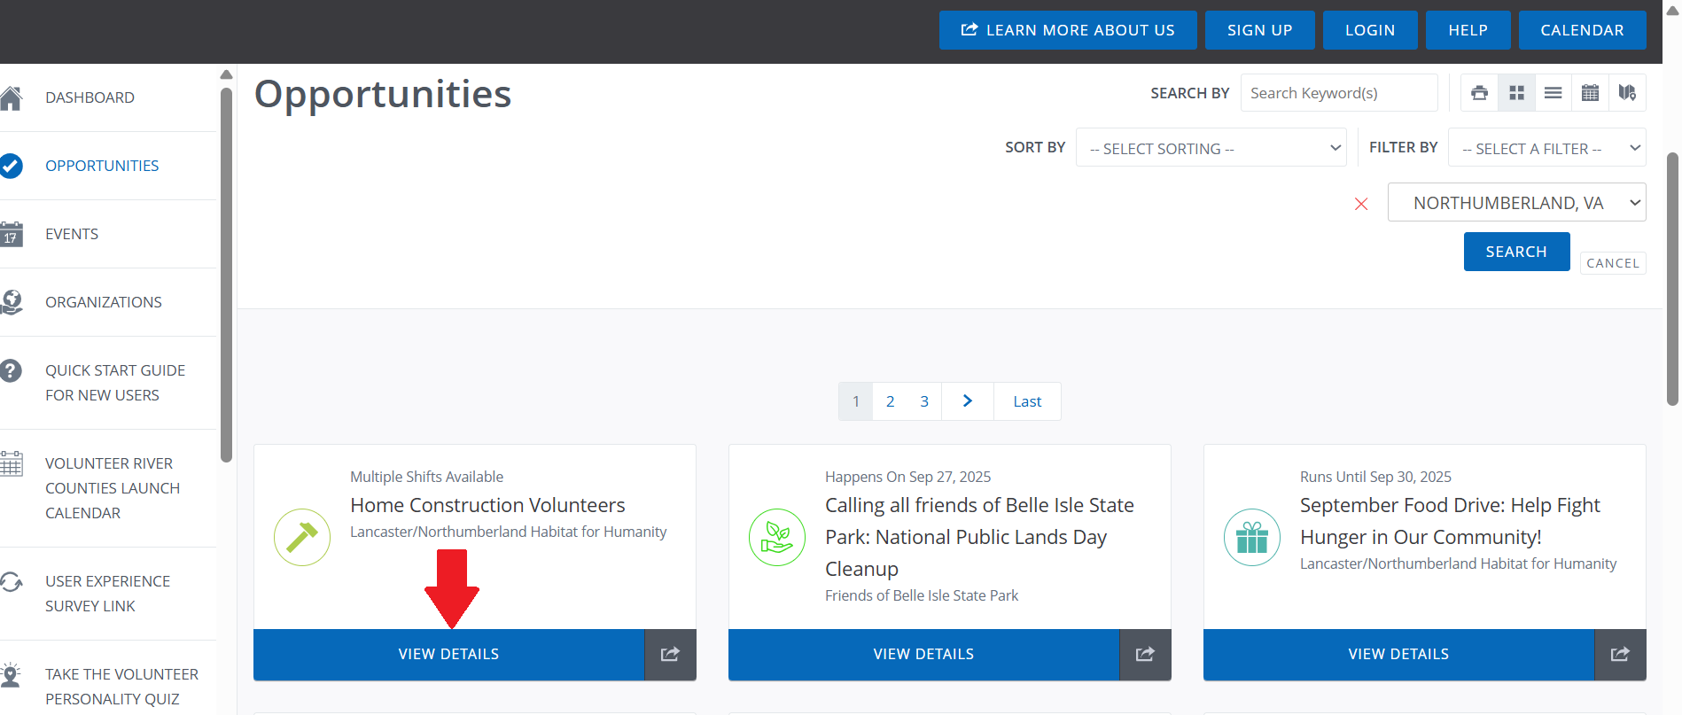
Task: Open the Select a Filter dropdown
Action: [x=1547, y=148]
